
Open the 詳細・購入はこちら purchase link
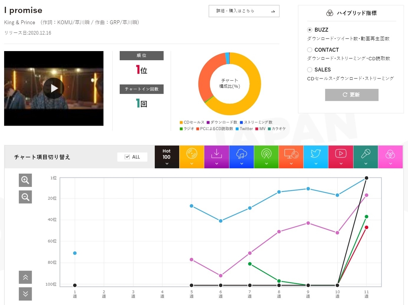point(244,11)
